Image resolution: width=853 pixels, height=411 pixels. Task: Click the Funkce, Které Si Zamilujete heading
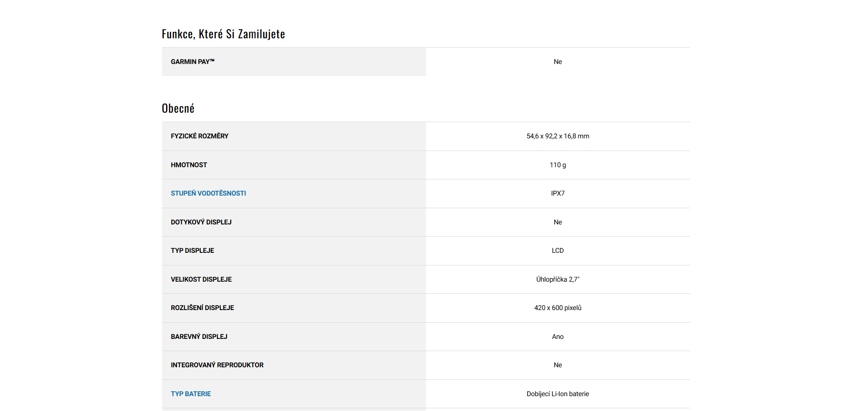point(223,34)
